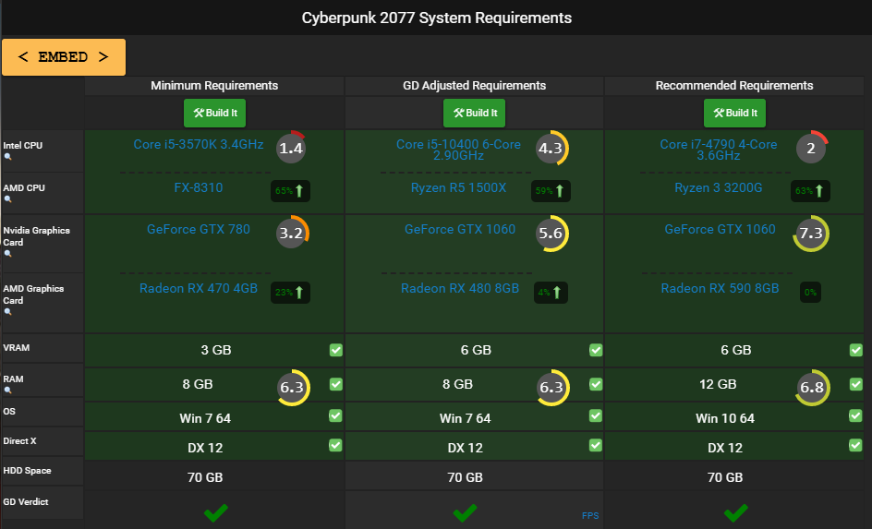
Task: Open GeForce GTX 1060 in GD Adjusted column
Action: click(460, 230)
